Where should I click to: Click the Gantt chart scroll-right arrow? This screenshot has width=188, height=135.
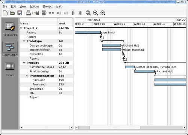click(184, 127)
